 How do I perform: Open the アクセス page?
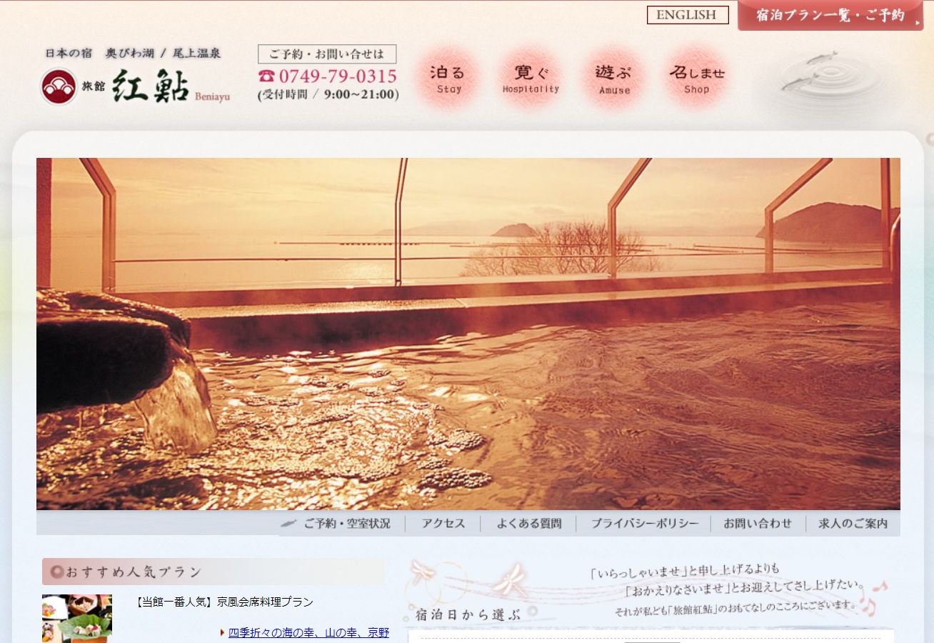(443, 524)
